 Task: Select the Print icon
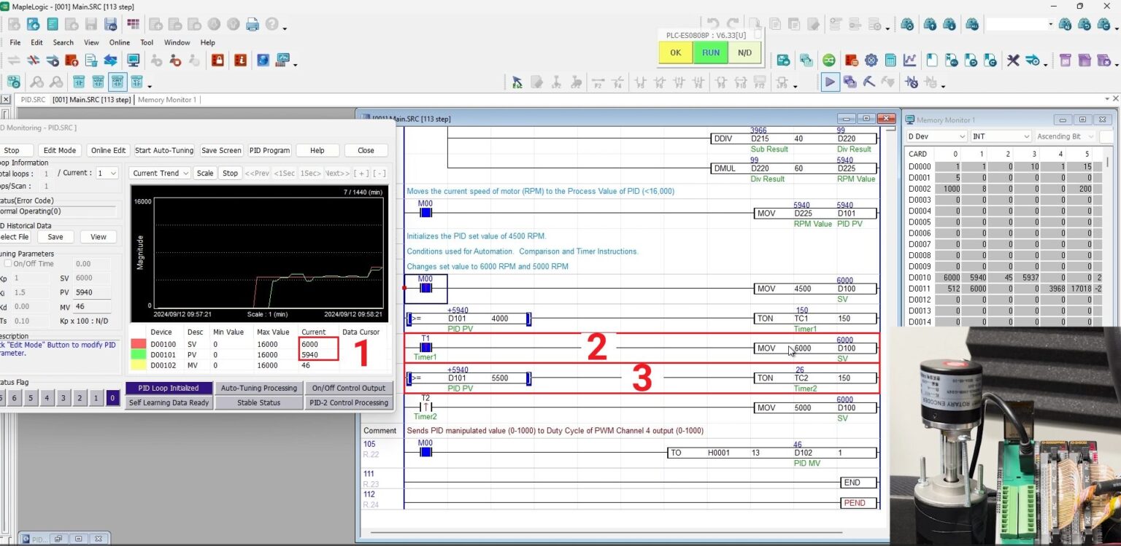point(252,23)
